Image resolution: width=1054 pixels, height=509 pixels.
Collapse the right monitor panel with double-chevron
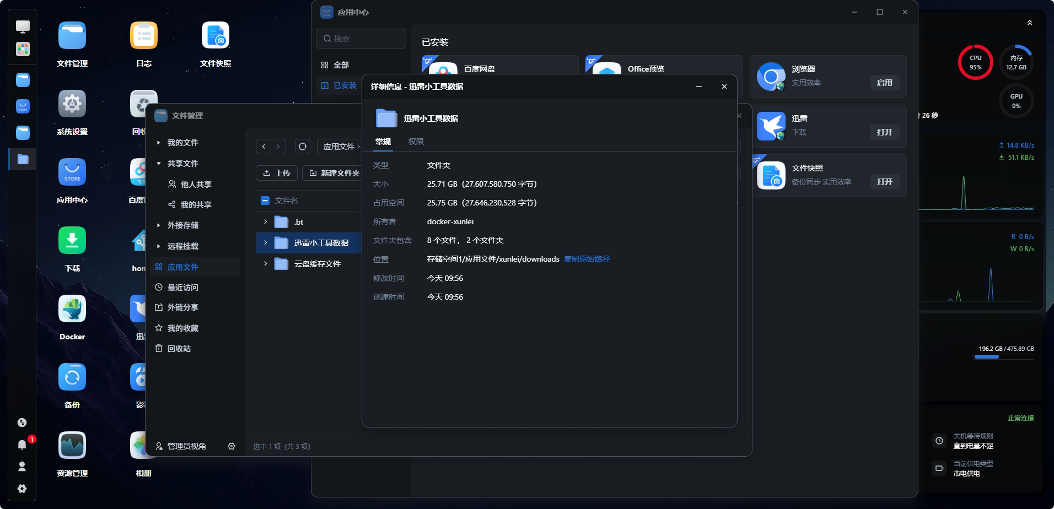click(x=1030, y=23)
